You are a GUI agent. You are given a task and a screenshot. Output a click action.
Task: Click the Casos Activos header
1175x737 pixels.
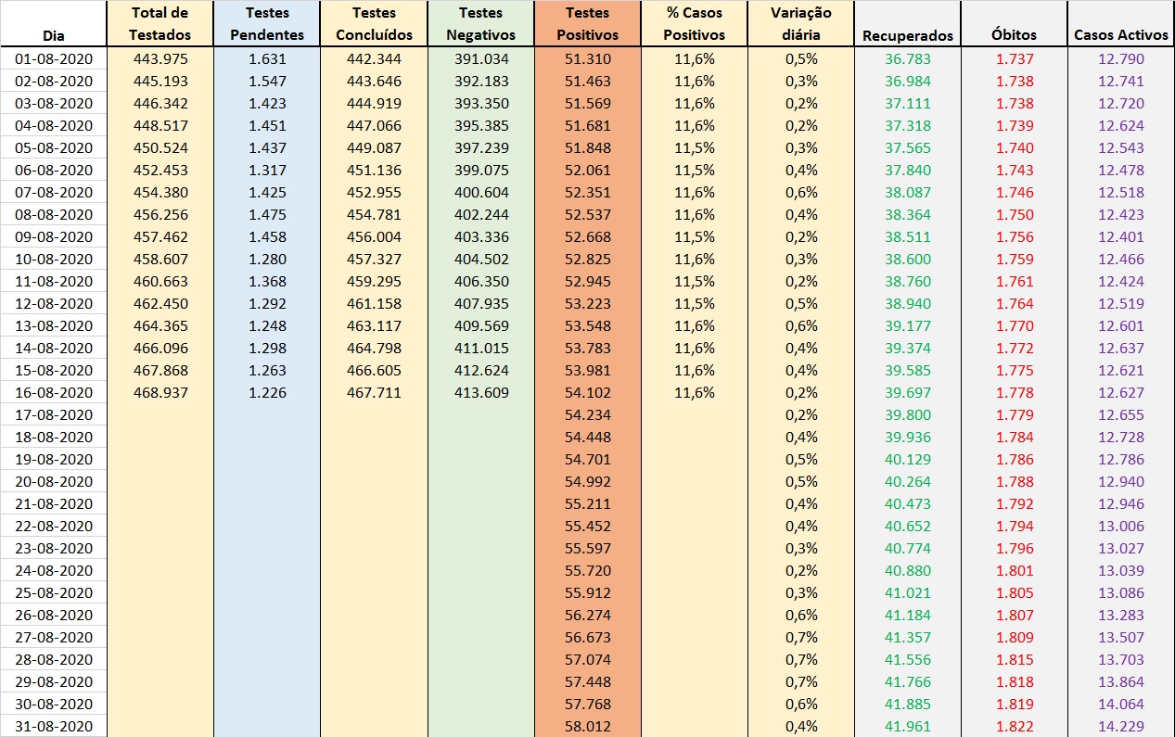point(1120,35)
